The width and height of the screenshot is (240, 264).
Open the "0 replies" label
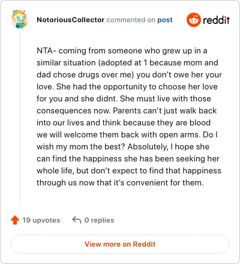pyautogui.click(x=99, y=220)
